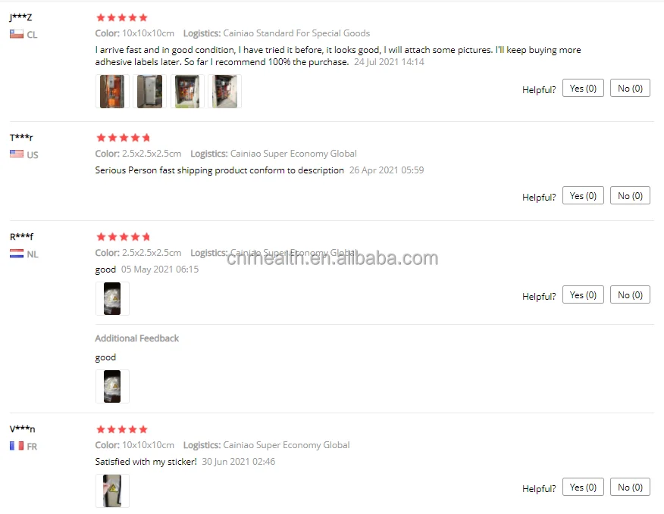Screen dimensions: 664x514
Task: Open third photo in J***z review
Action: click(x=187, y=92)
